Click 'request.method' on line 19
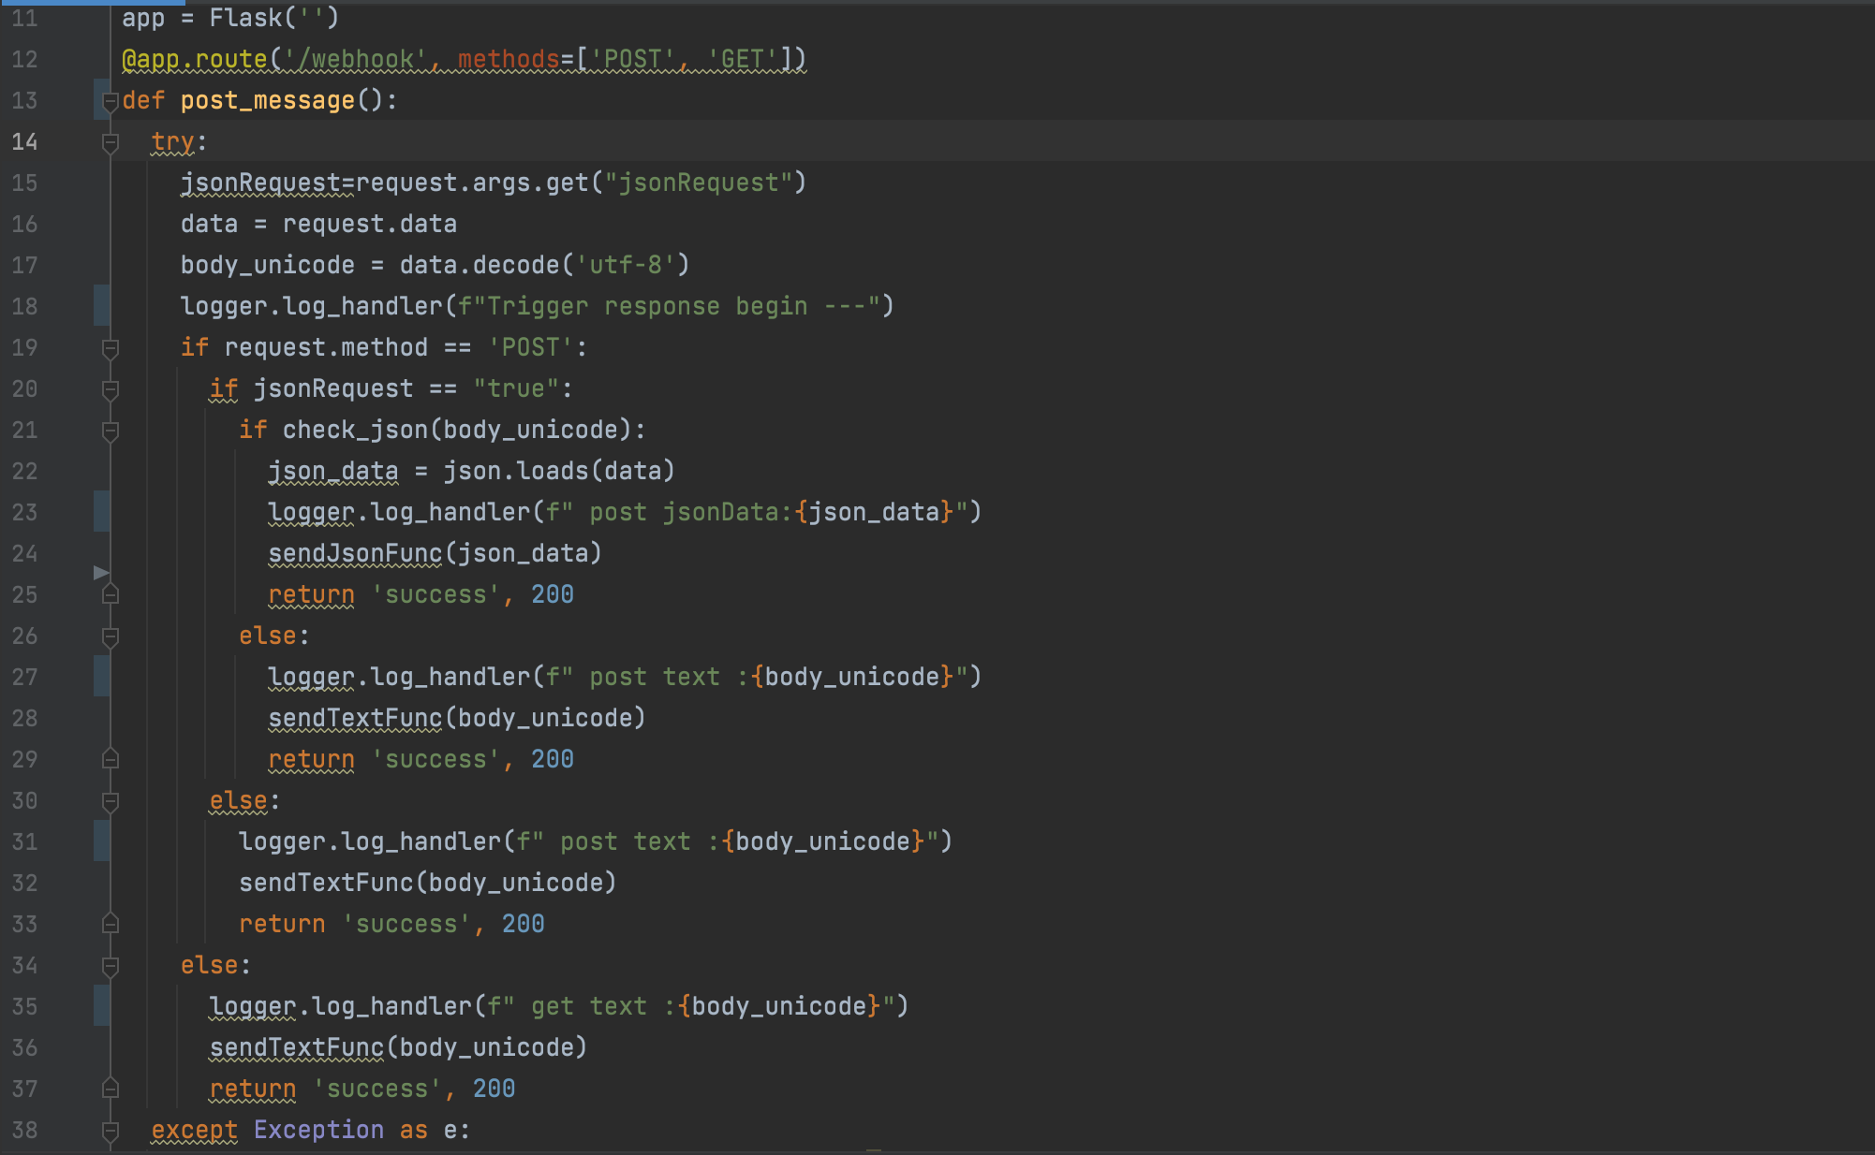1875x1155 pixels. (x=326, y=347)
